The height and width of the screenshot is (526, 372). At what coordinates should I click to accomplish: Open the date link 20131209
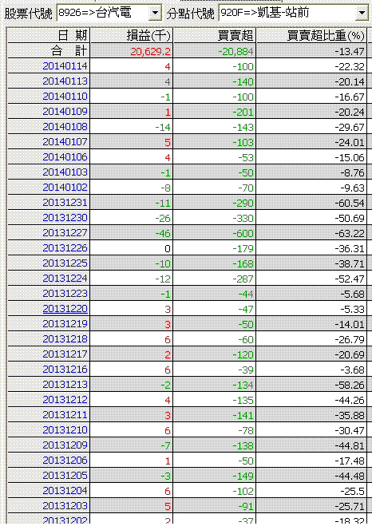[65, 445]
